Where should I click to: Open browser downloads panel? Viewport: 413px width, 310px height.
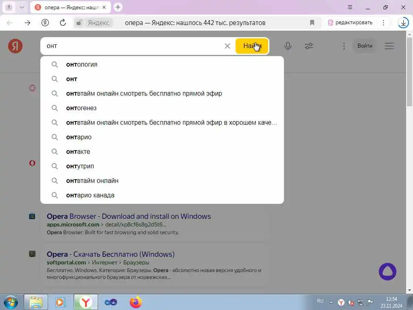click(x=403, y=23)
